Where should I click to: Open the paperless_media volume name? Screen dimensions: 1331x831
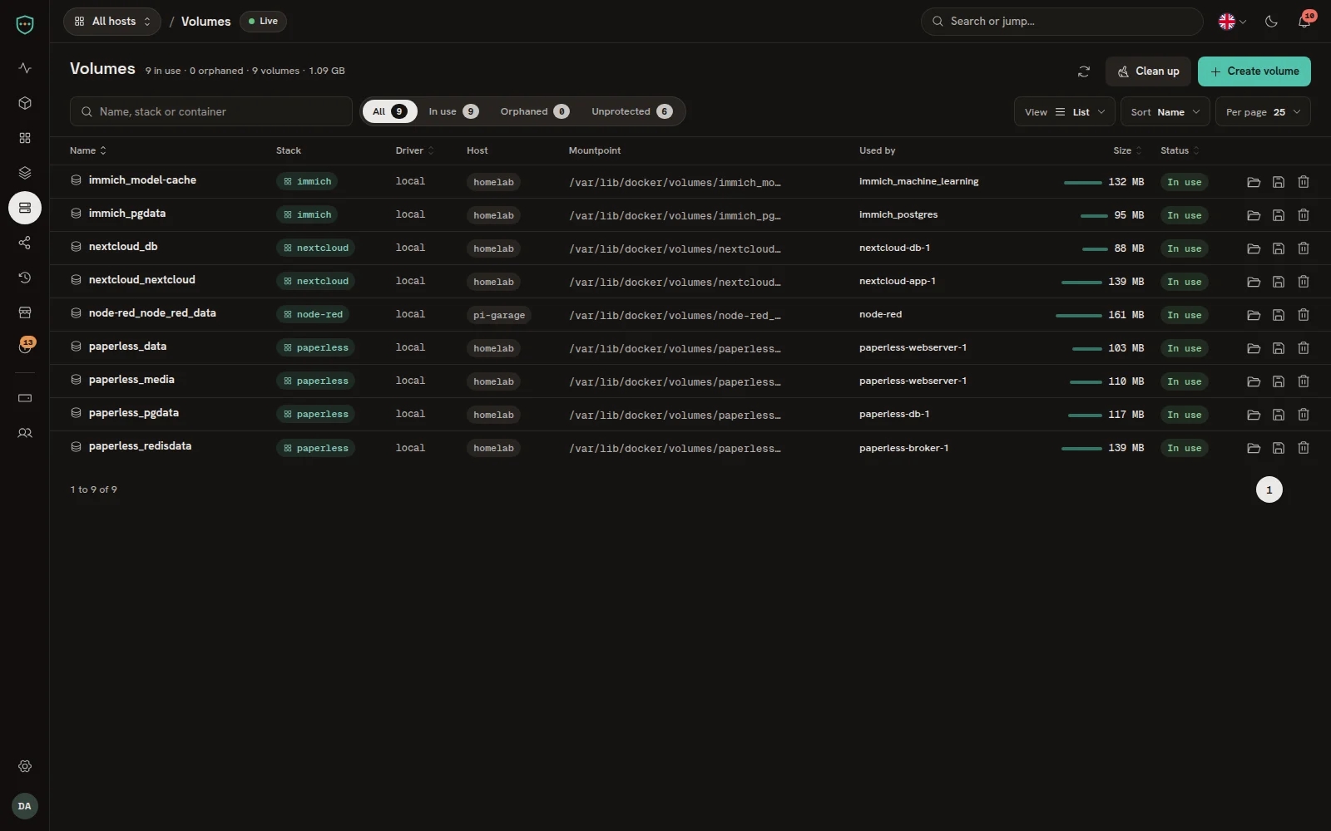131,380
